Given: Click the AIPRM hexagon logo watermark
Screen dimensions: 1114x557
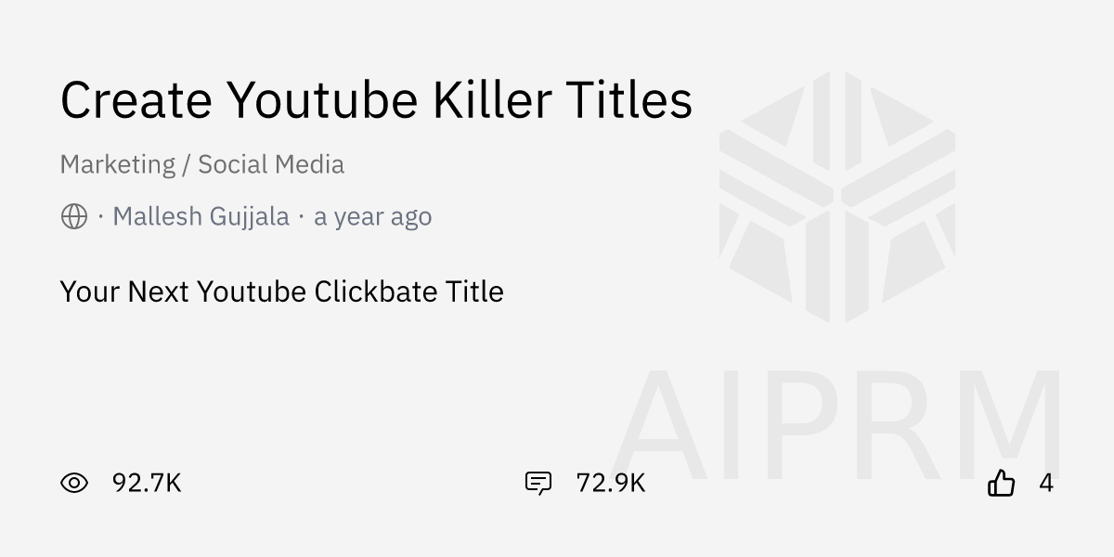Looking at the screenshot, I should click(x=836, y=197).
